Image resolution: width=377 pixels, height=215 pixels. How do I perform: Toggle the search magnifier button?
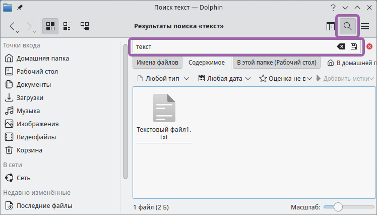(x=347, y=26)
